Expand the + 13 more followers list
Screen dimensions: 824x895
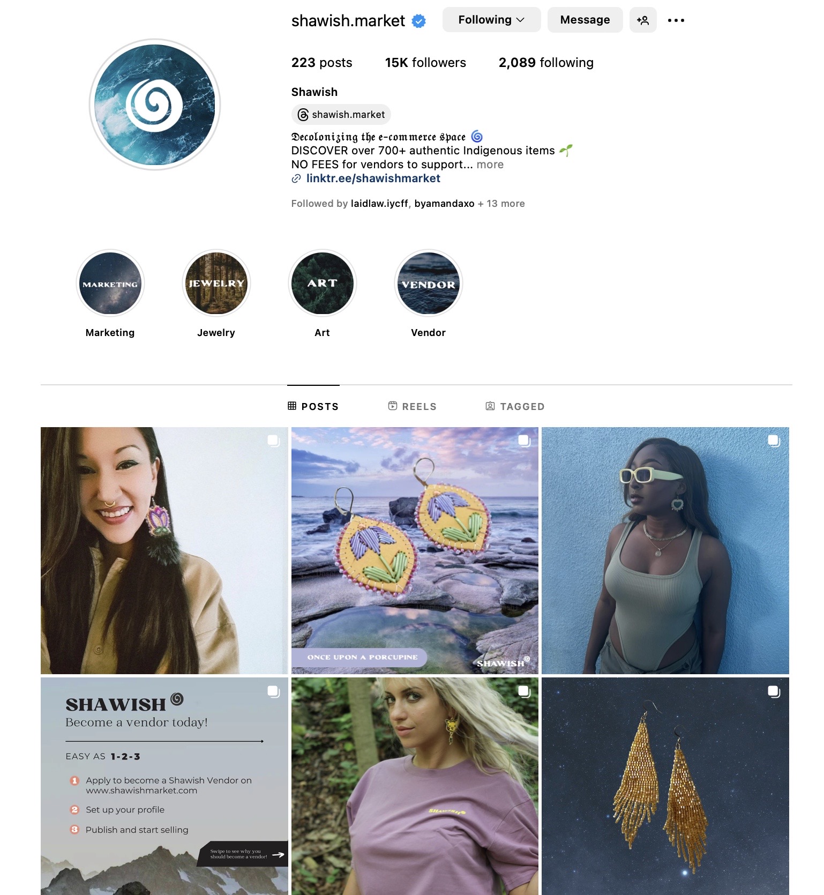coord(501,204)
